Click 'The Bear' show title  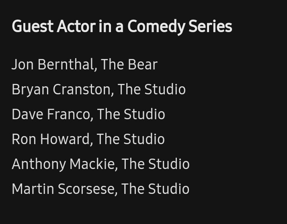pos(129,65)
